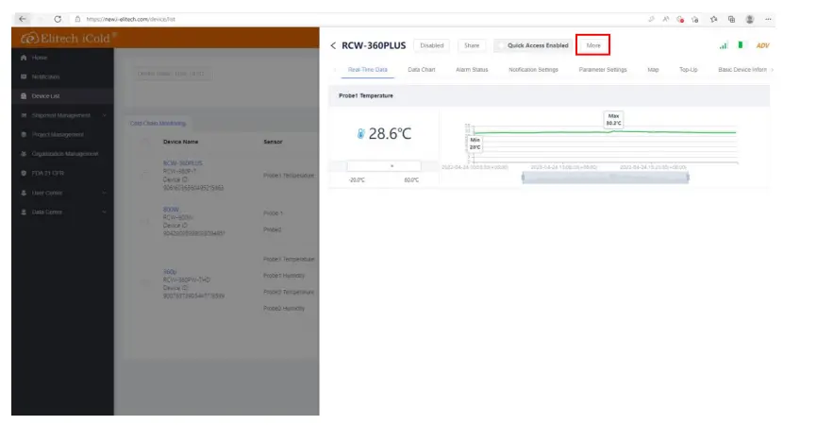Select the Device List menu item

62,96
